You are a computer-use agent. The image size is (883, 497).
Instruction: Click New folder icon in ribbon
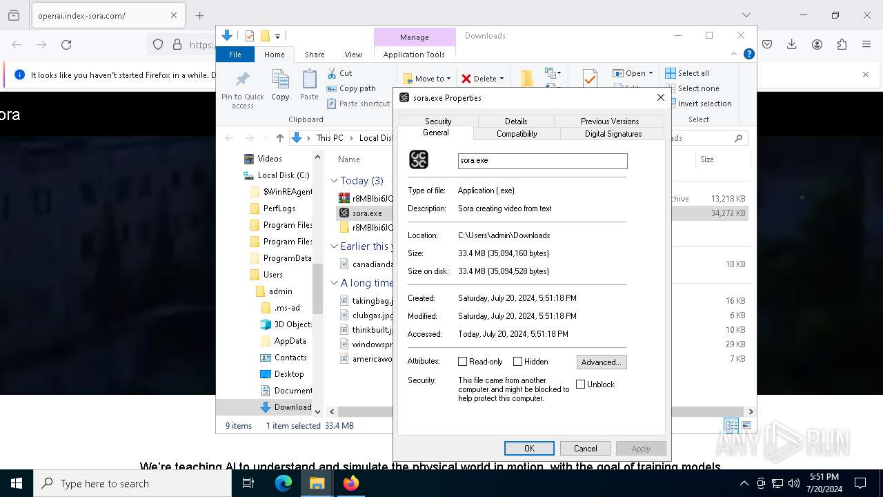tap(526, 78)
